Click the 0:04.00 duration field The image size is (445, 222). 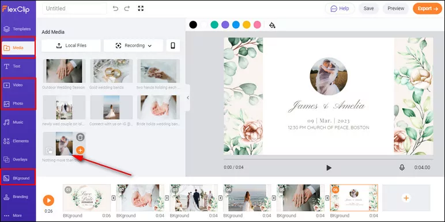[x=422, y=167]
